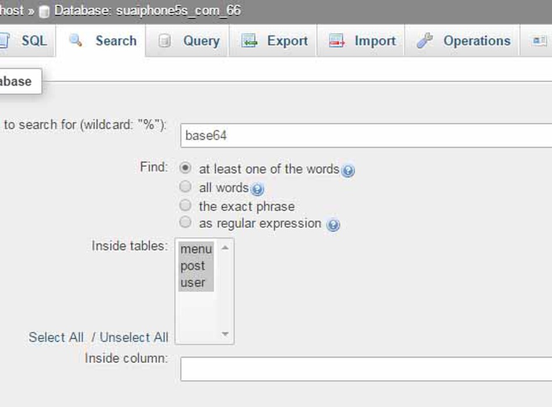Image resolution: width=552 pixels, height=407 pixels.
Task: Click the Import tab icon
Action: click(x=336, y=41)
